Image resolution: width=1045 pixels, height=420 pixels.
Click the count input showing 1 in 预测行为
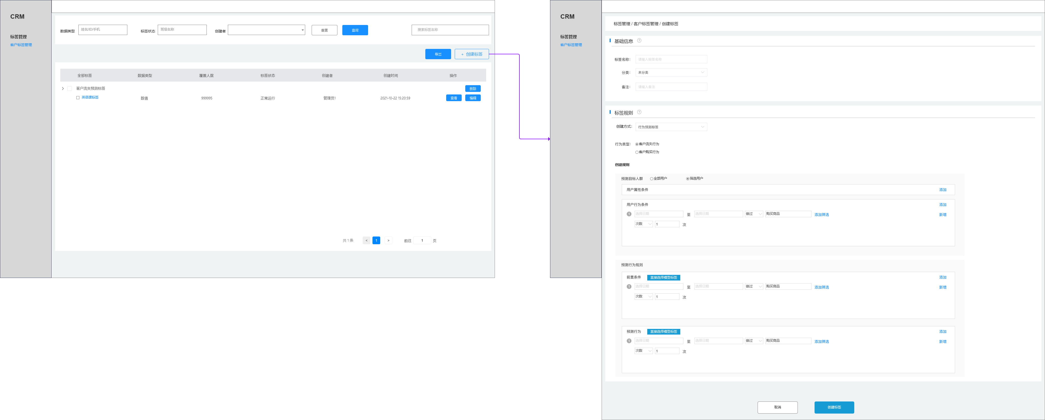(x=667, y=351)
